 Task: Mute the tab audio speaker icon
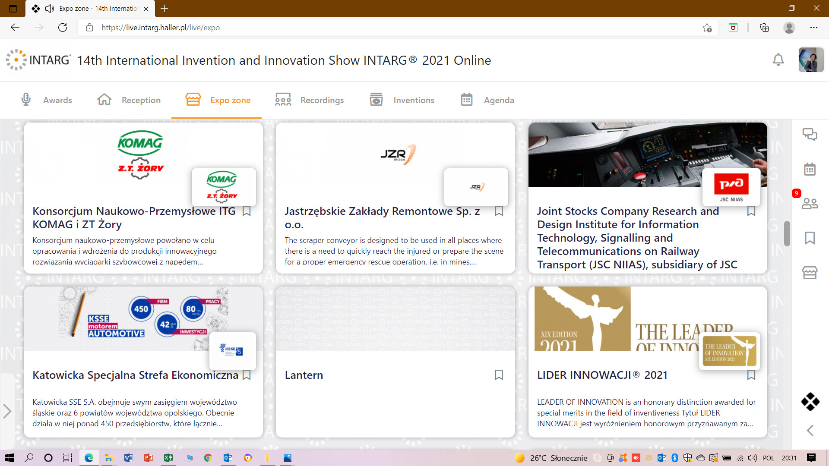50,9
